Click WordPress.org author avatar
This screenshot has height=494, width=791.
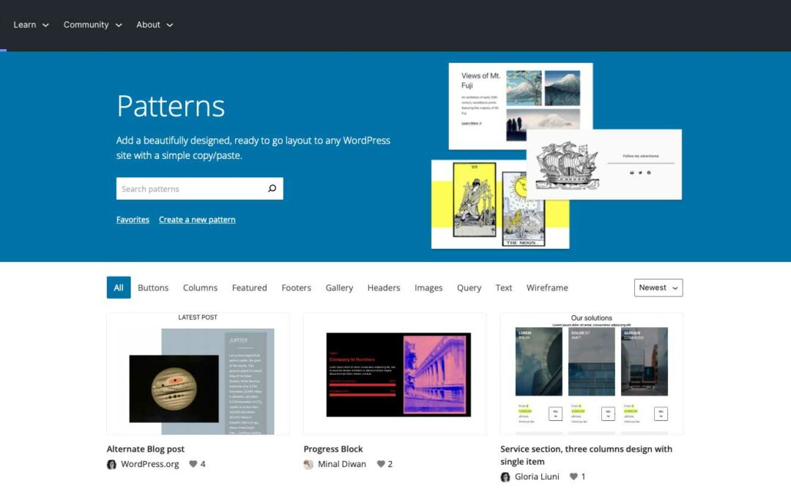(112, 464)
